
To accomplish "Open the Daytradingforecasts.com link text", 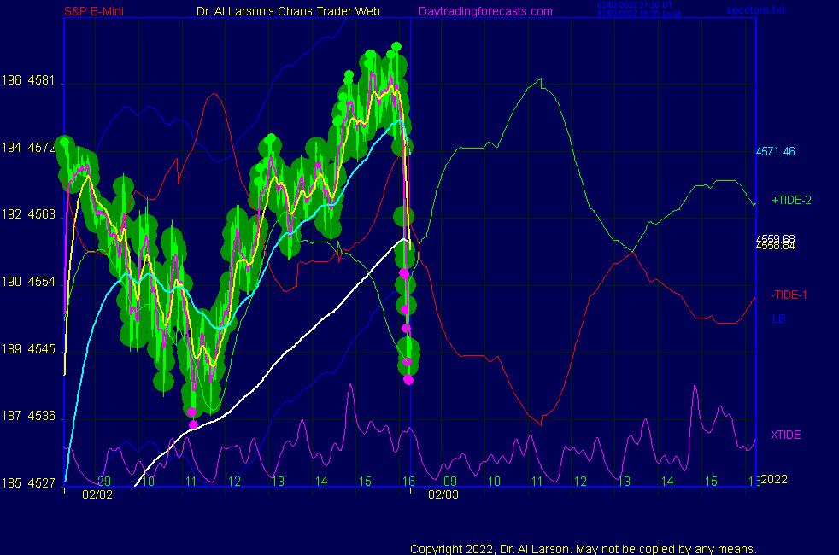I will [x=485, y=11].
